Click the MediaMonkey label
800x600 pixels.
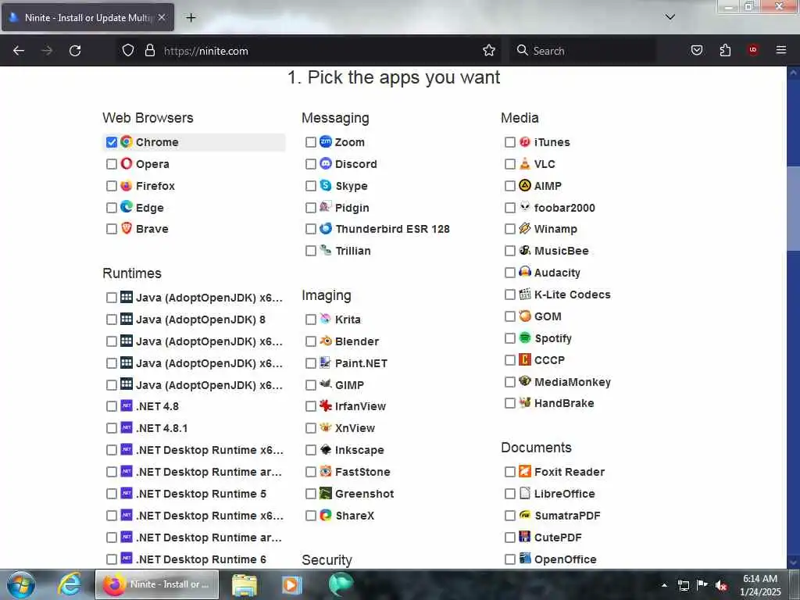(572, 381)
